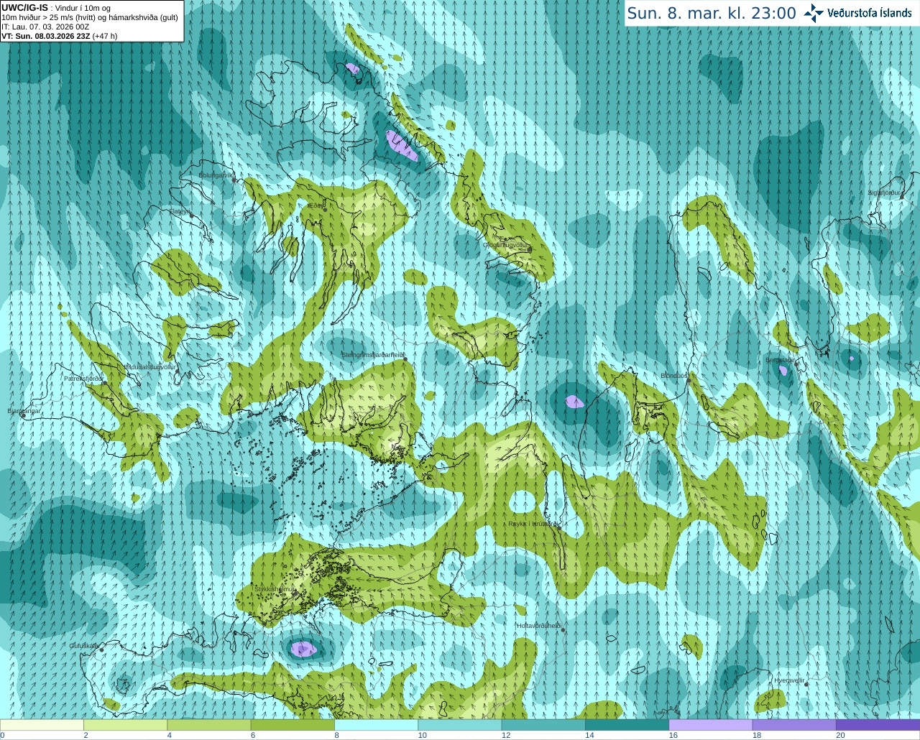The width and height of the screenshot is (920, 740).
Task: Click the Hveravellir station label
Action: (789, 680)
